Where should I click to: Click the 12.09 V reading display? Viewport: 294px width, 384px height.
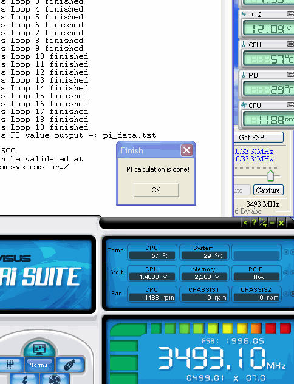tap(268, 29)
